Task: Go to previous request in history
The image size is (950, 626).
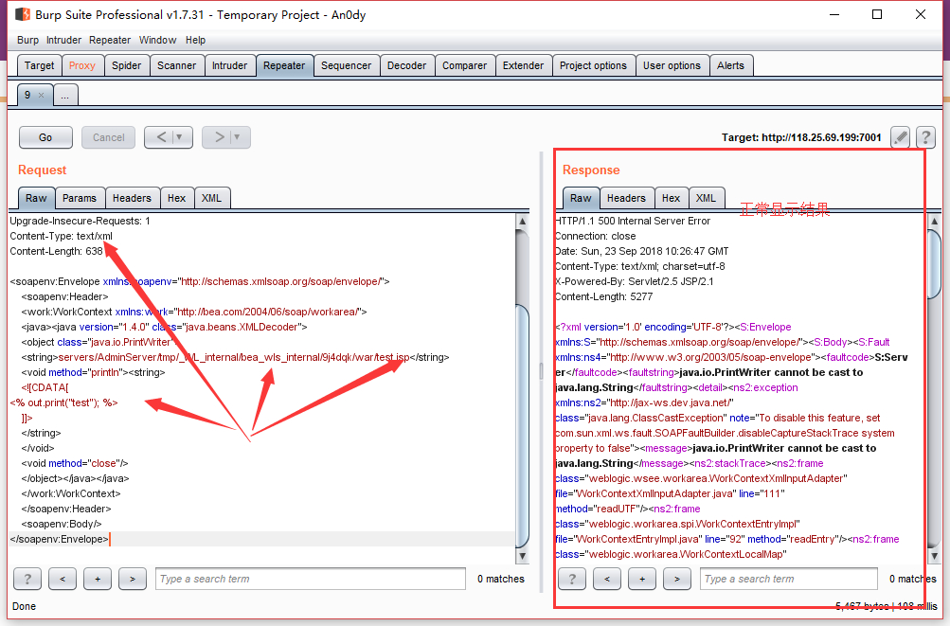Action: [x=161, y=137]
